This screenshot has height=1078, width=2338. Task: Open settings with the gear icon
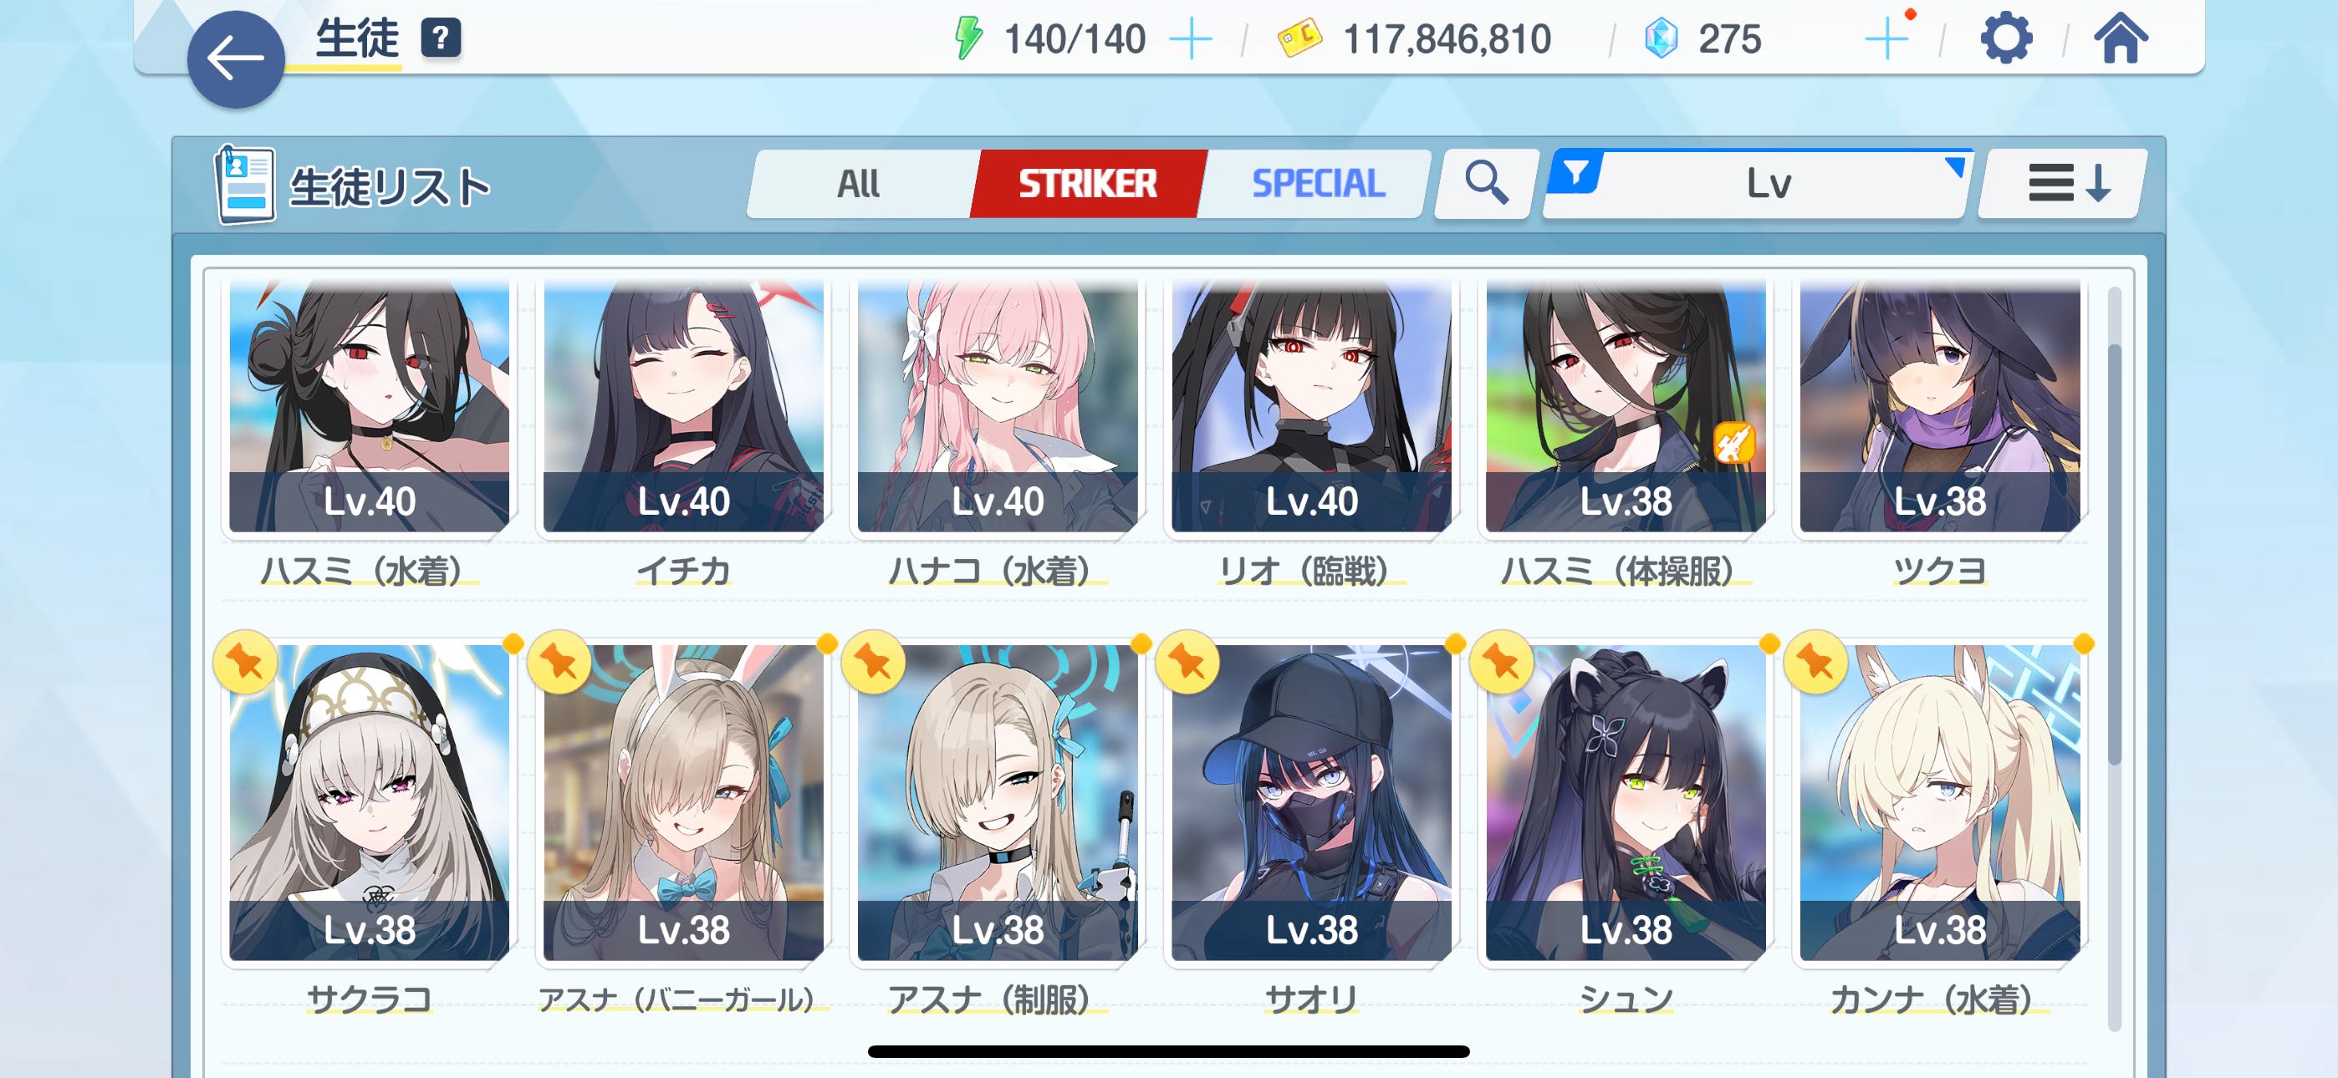click(2005, 39)
